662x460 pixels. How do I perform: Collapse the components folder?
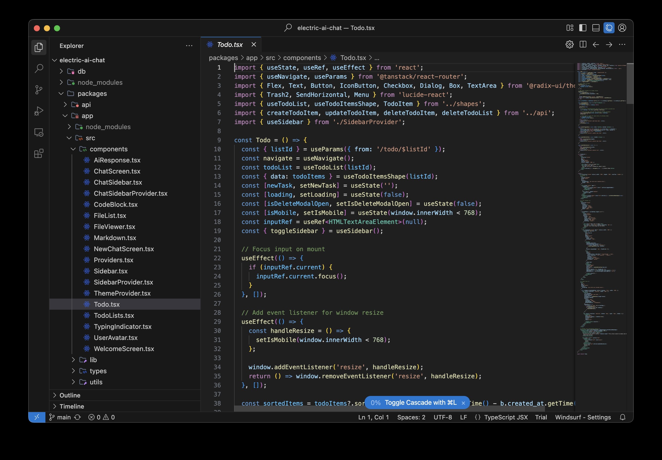108,149
